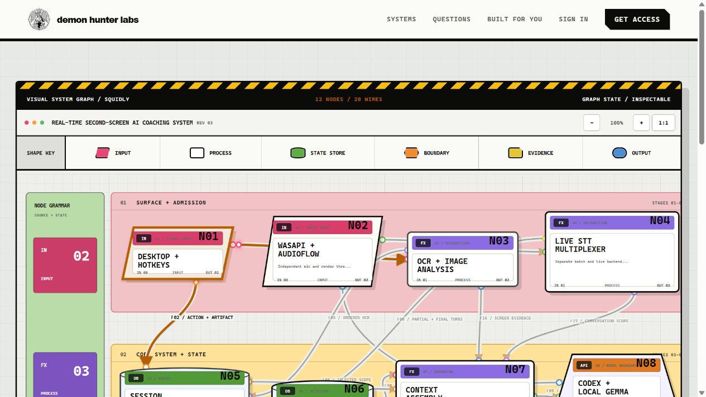Click the FX 03 process card in Node Grammar
This screenshot has width=706, height=397.
point(65,375)
